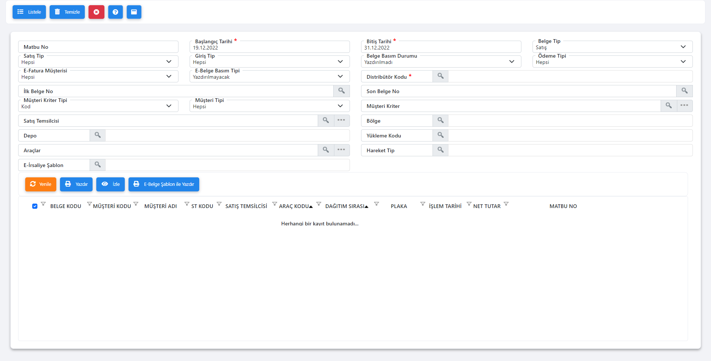
Task: Expand the Belge Tip dropdown
Action: [x=683, y=47]
